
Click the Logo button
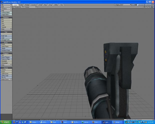pyautogui.click(x=6, y=38)
